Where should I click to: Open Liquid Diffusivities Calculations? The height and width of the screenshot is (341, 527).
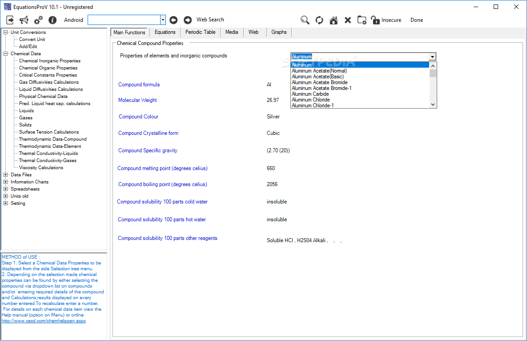point(51,89)
